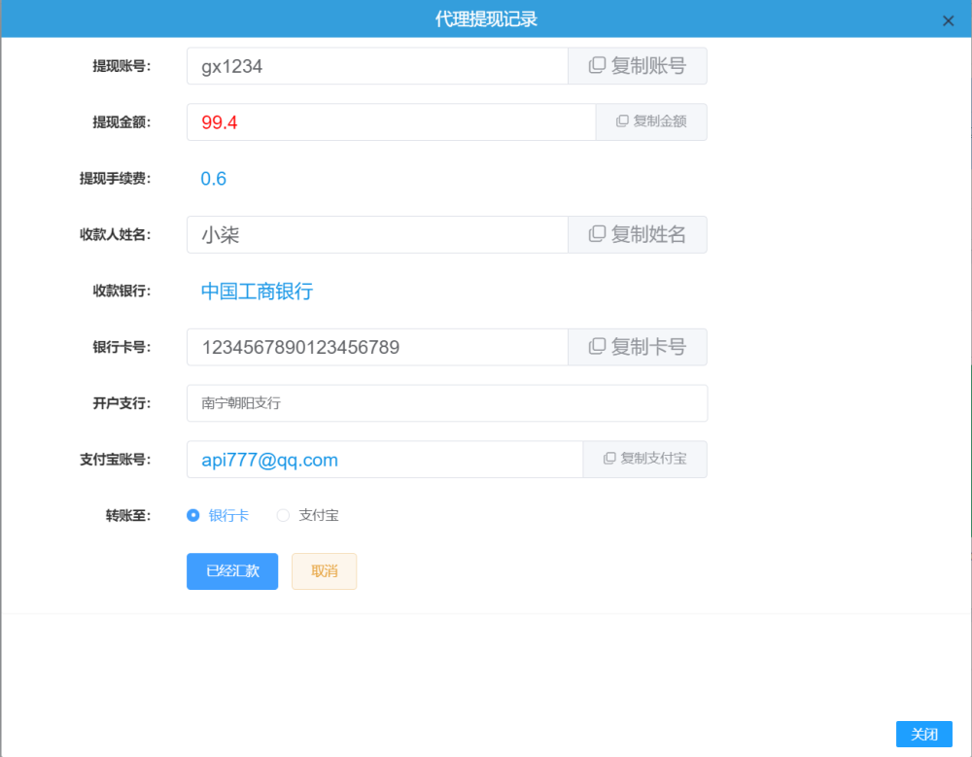
Task: Select the 收款人姓名 field containing 小柒
Action: (377, 235)
